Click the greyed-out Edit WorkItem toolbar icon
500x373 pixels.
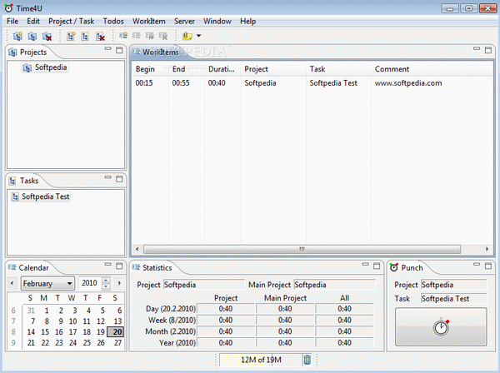point(137,36)
